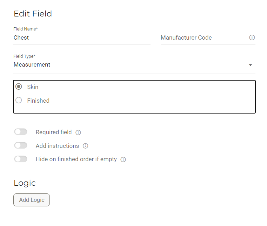Click the Hide on finished order label
Viewport: 267px width, 226px height.
tap(76, 159)
